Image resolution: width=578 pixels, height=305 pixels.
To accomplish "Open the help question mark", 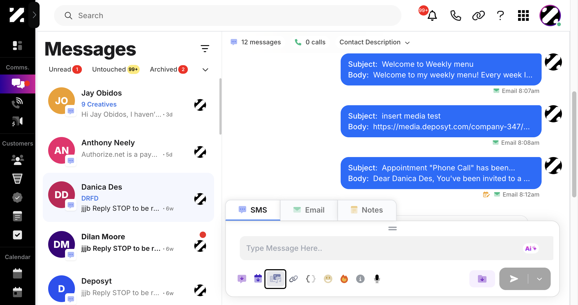I will click(x=500, y=15).
